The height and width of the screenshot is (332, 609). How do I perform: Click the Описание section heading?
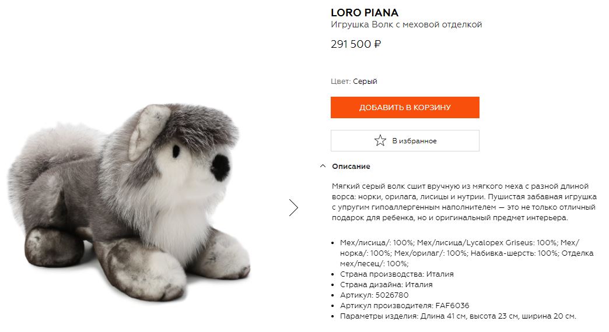[351, 167]
